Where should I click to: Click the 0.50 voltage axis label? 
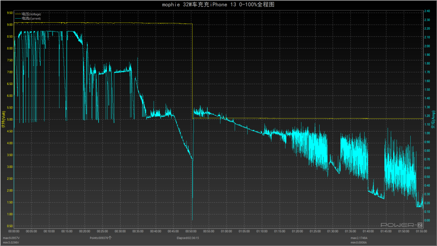[x=9, y=226]
